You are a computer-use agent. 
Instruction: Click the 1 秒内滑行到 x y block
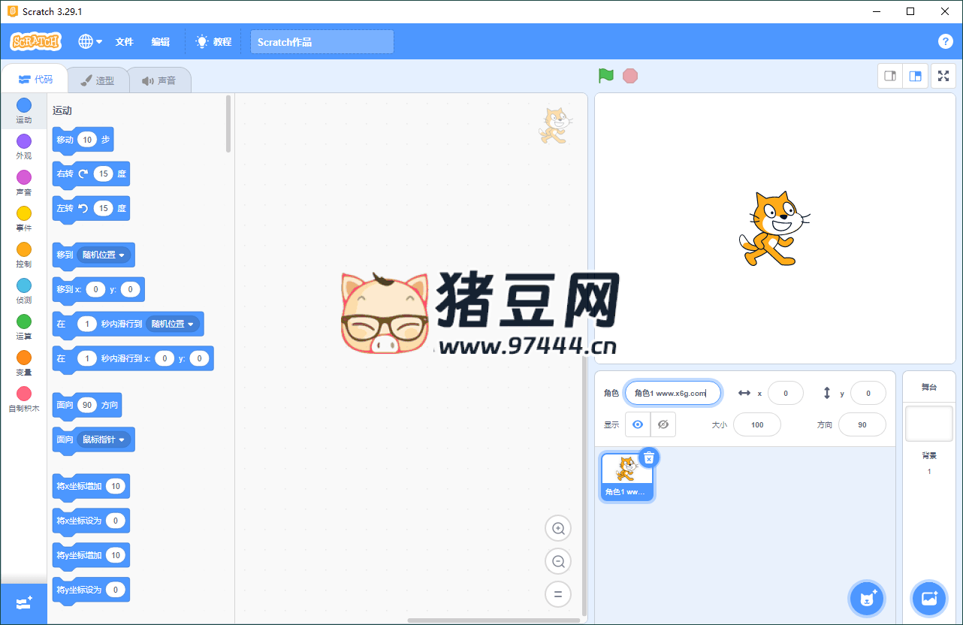[133, 358]
